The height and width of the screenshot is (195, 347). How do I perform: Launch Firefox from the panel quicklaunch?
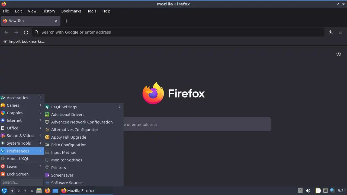click(x=47, y=191)
